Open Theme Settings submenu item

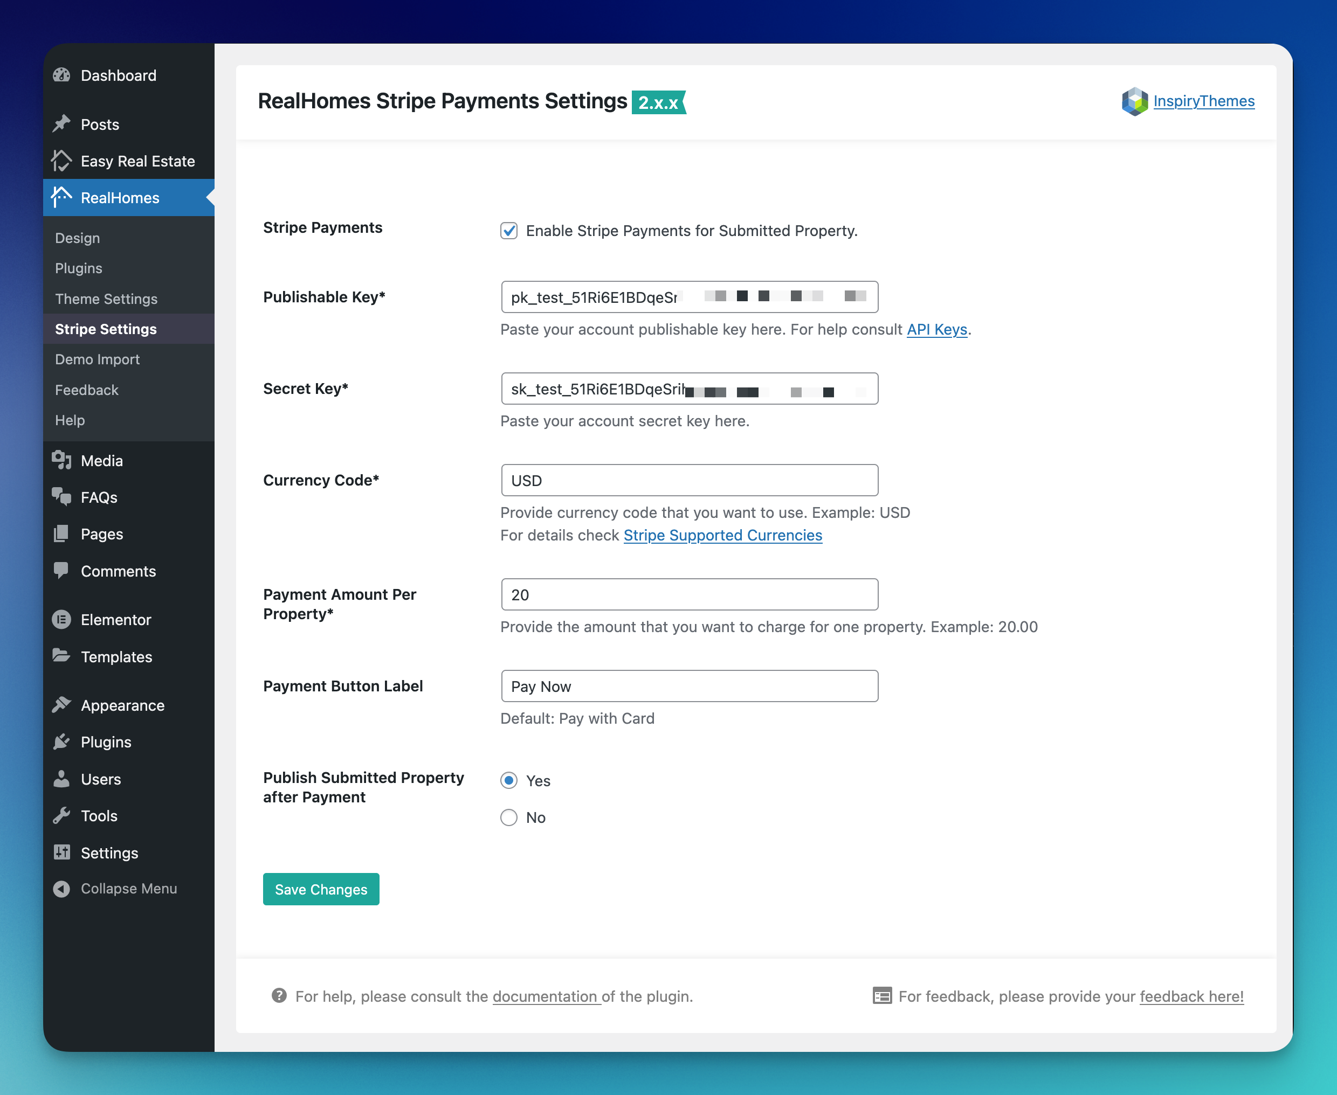[129, 299]
